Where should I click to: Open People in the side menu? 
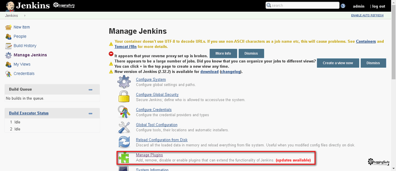20,36
